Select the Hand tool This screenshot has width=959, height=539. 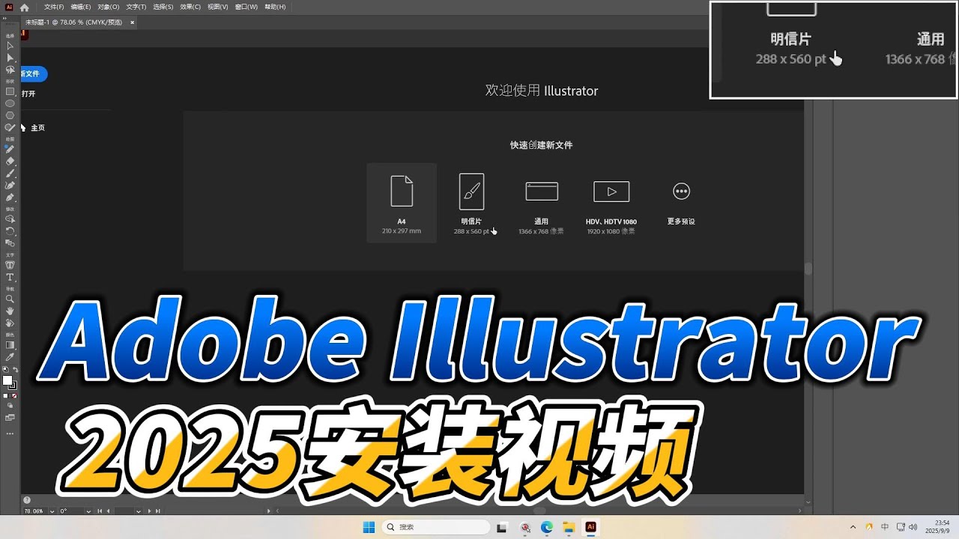[10, 311]
